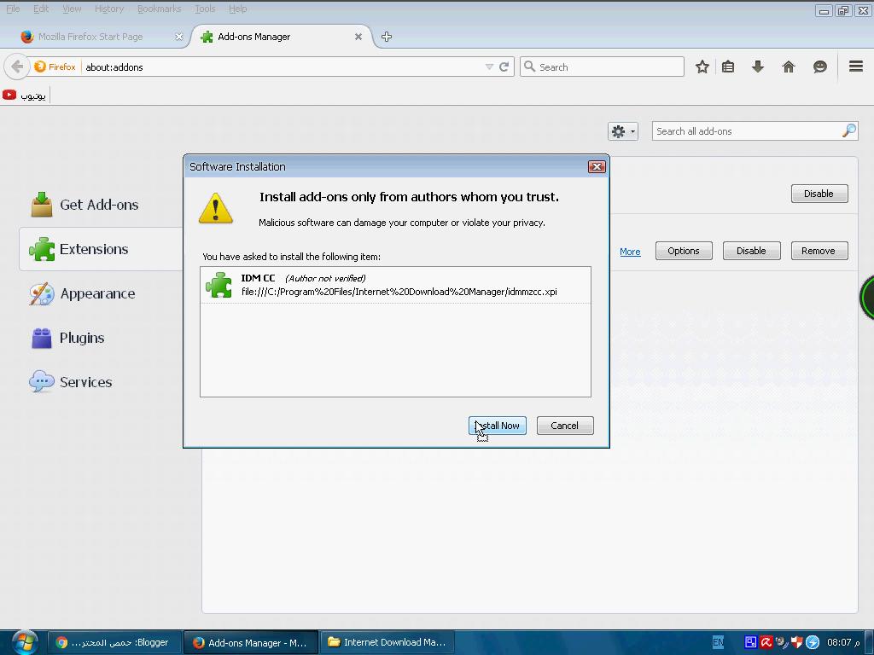Open the YouTube bookmark
Screen dimensions: 874x655
25,96
